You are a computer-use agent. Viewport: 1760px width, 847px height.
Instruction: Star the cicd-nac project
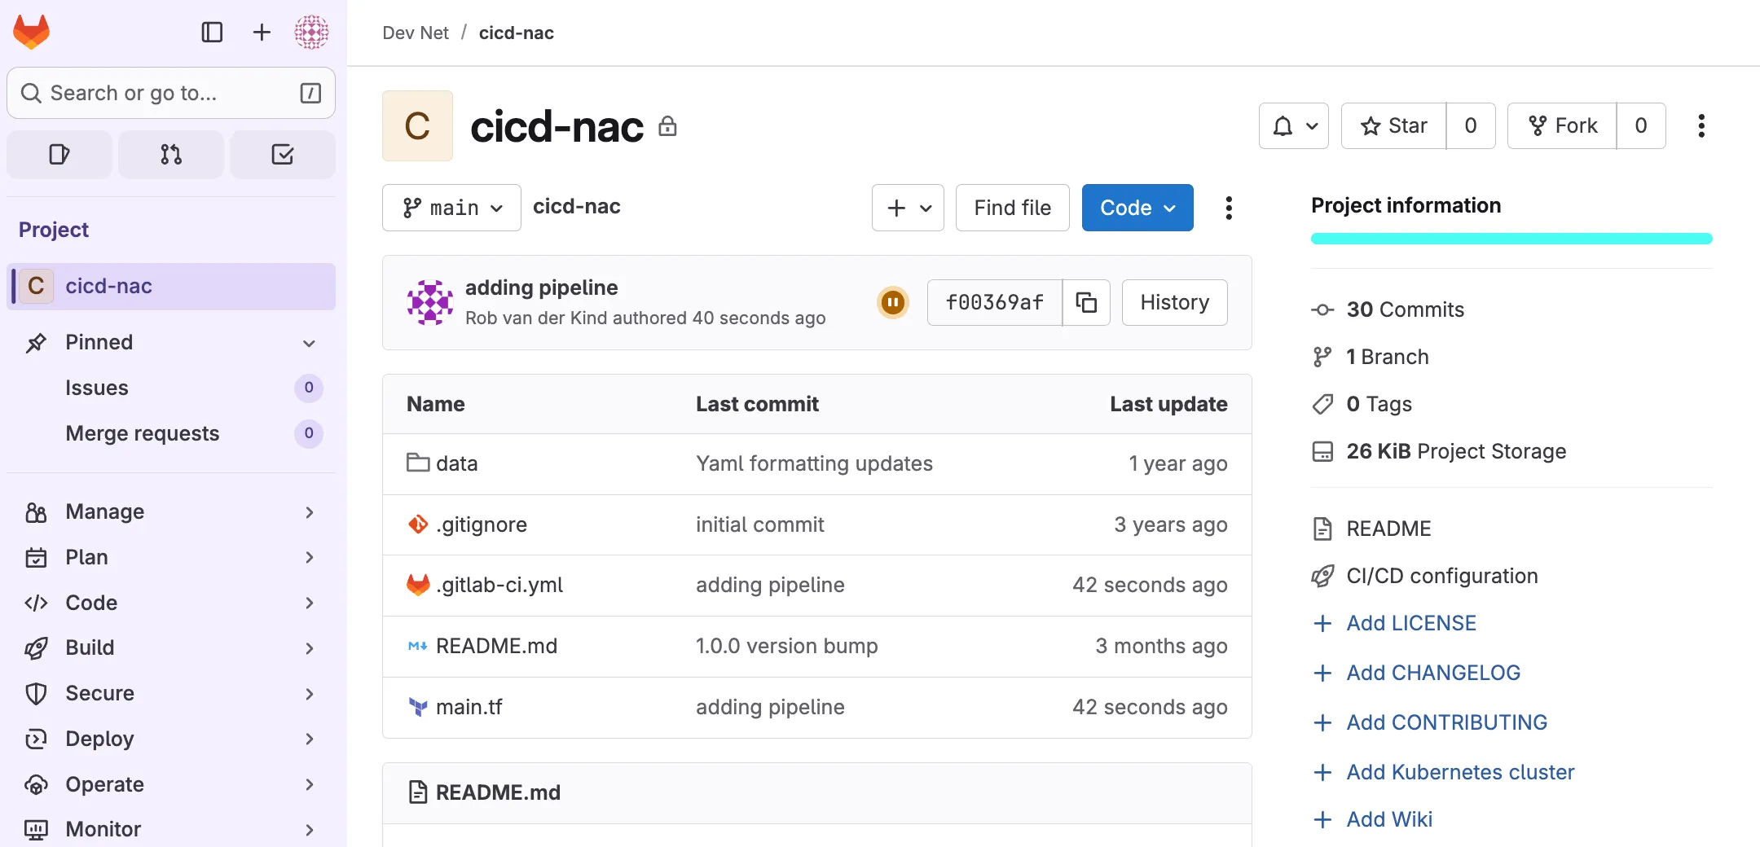tap(1394, 125)
